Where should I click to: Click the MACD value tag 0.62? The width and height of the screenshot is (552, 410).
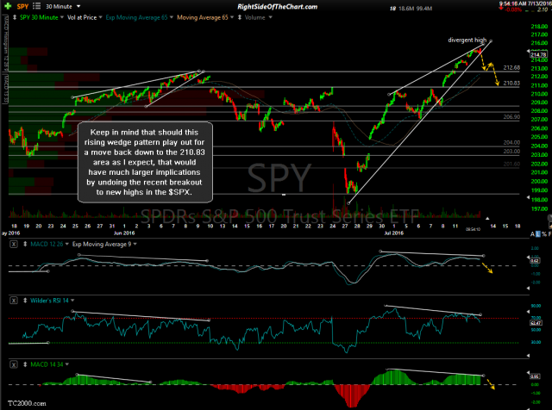coord(534,261)
